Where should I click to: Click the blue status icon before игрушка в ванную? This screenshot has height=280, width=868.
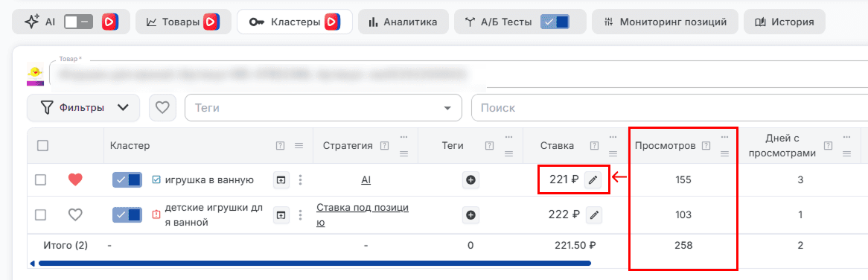[156, 179]
